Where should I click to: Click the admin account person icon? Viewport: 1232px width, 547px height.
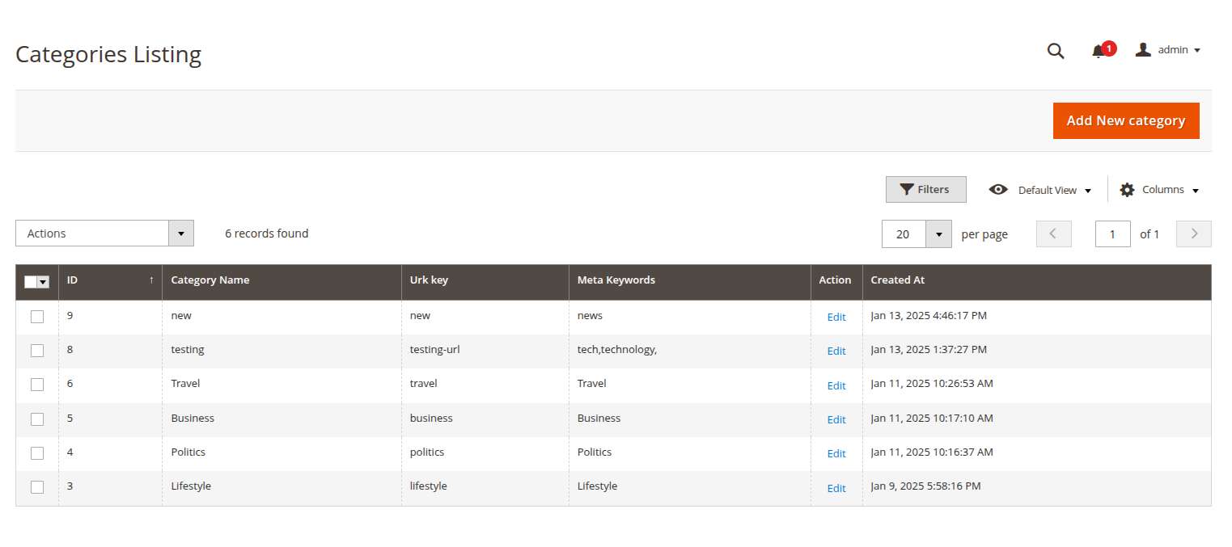point(1143,49)
